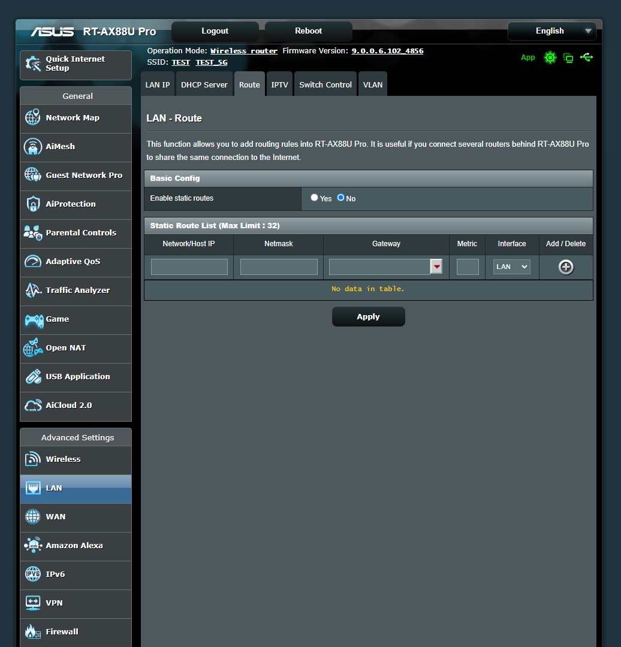Viewport: 621px width, 647px height.
Task: Open Amazon Alexa menu label
Action: coord(74,545)
